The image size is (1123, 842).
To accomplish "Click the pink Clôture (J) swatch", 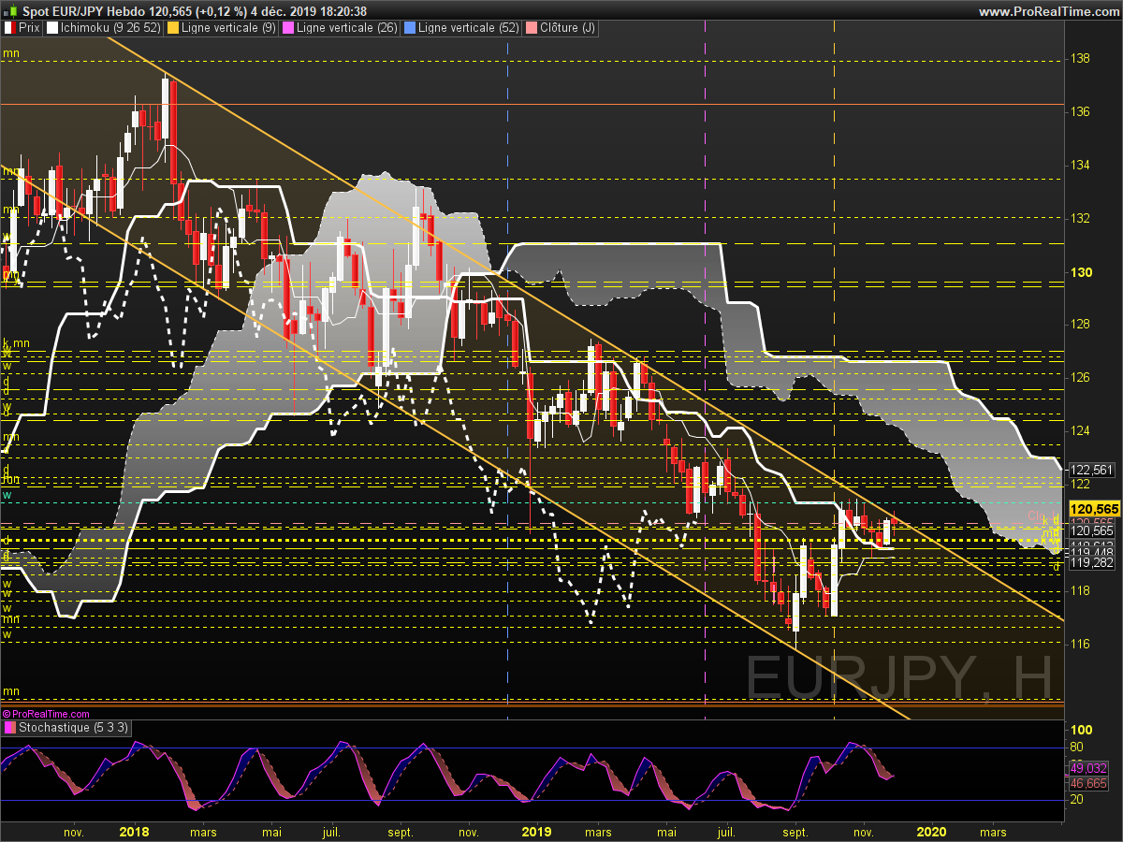I will click(x=531, y=28).
